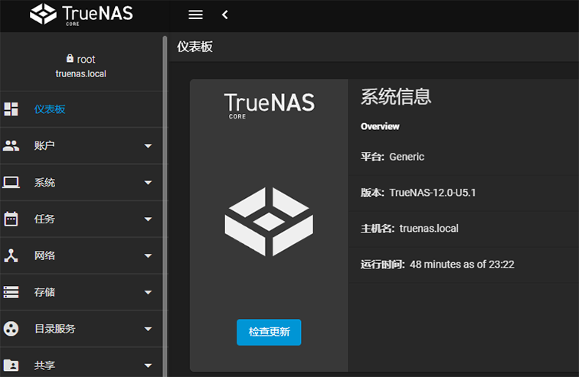This screenshot has height=377, width=579.
Task: Select 账户 in the sidebar
Action: click(81, 145)
